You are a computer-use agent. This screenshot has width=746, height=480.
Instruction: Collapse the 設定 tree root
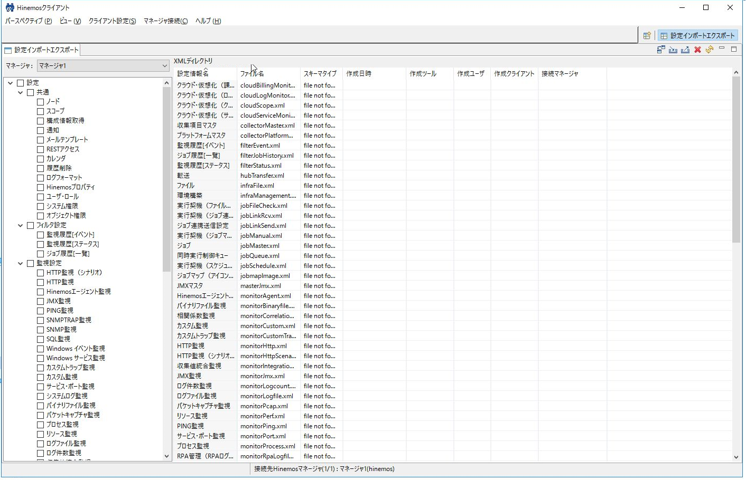[x=10, y=83]
